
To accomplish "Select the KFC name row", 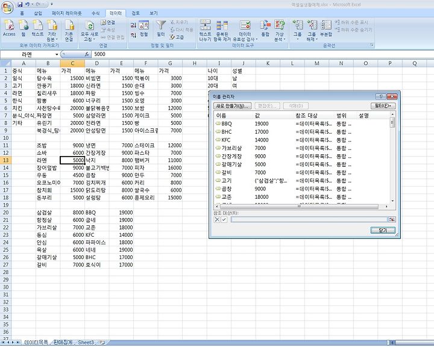I will (302, 140).
